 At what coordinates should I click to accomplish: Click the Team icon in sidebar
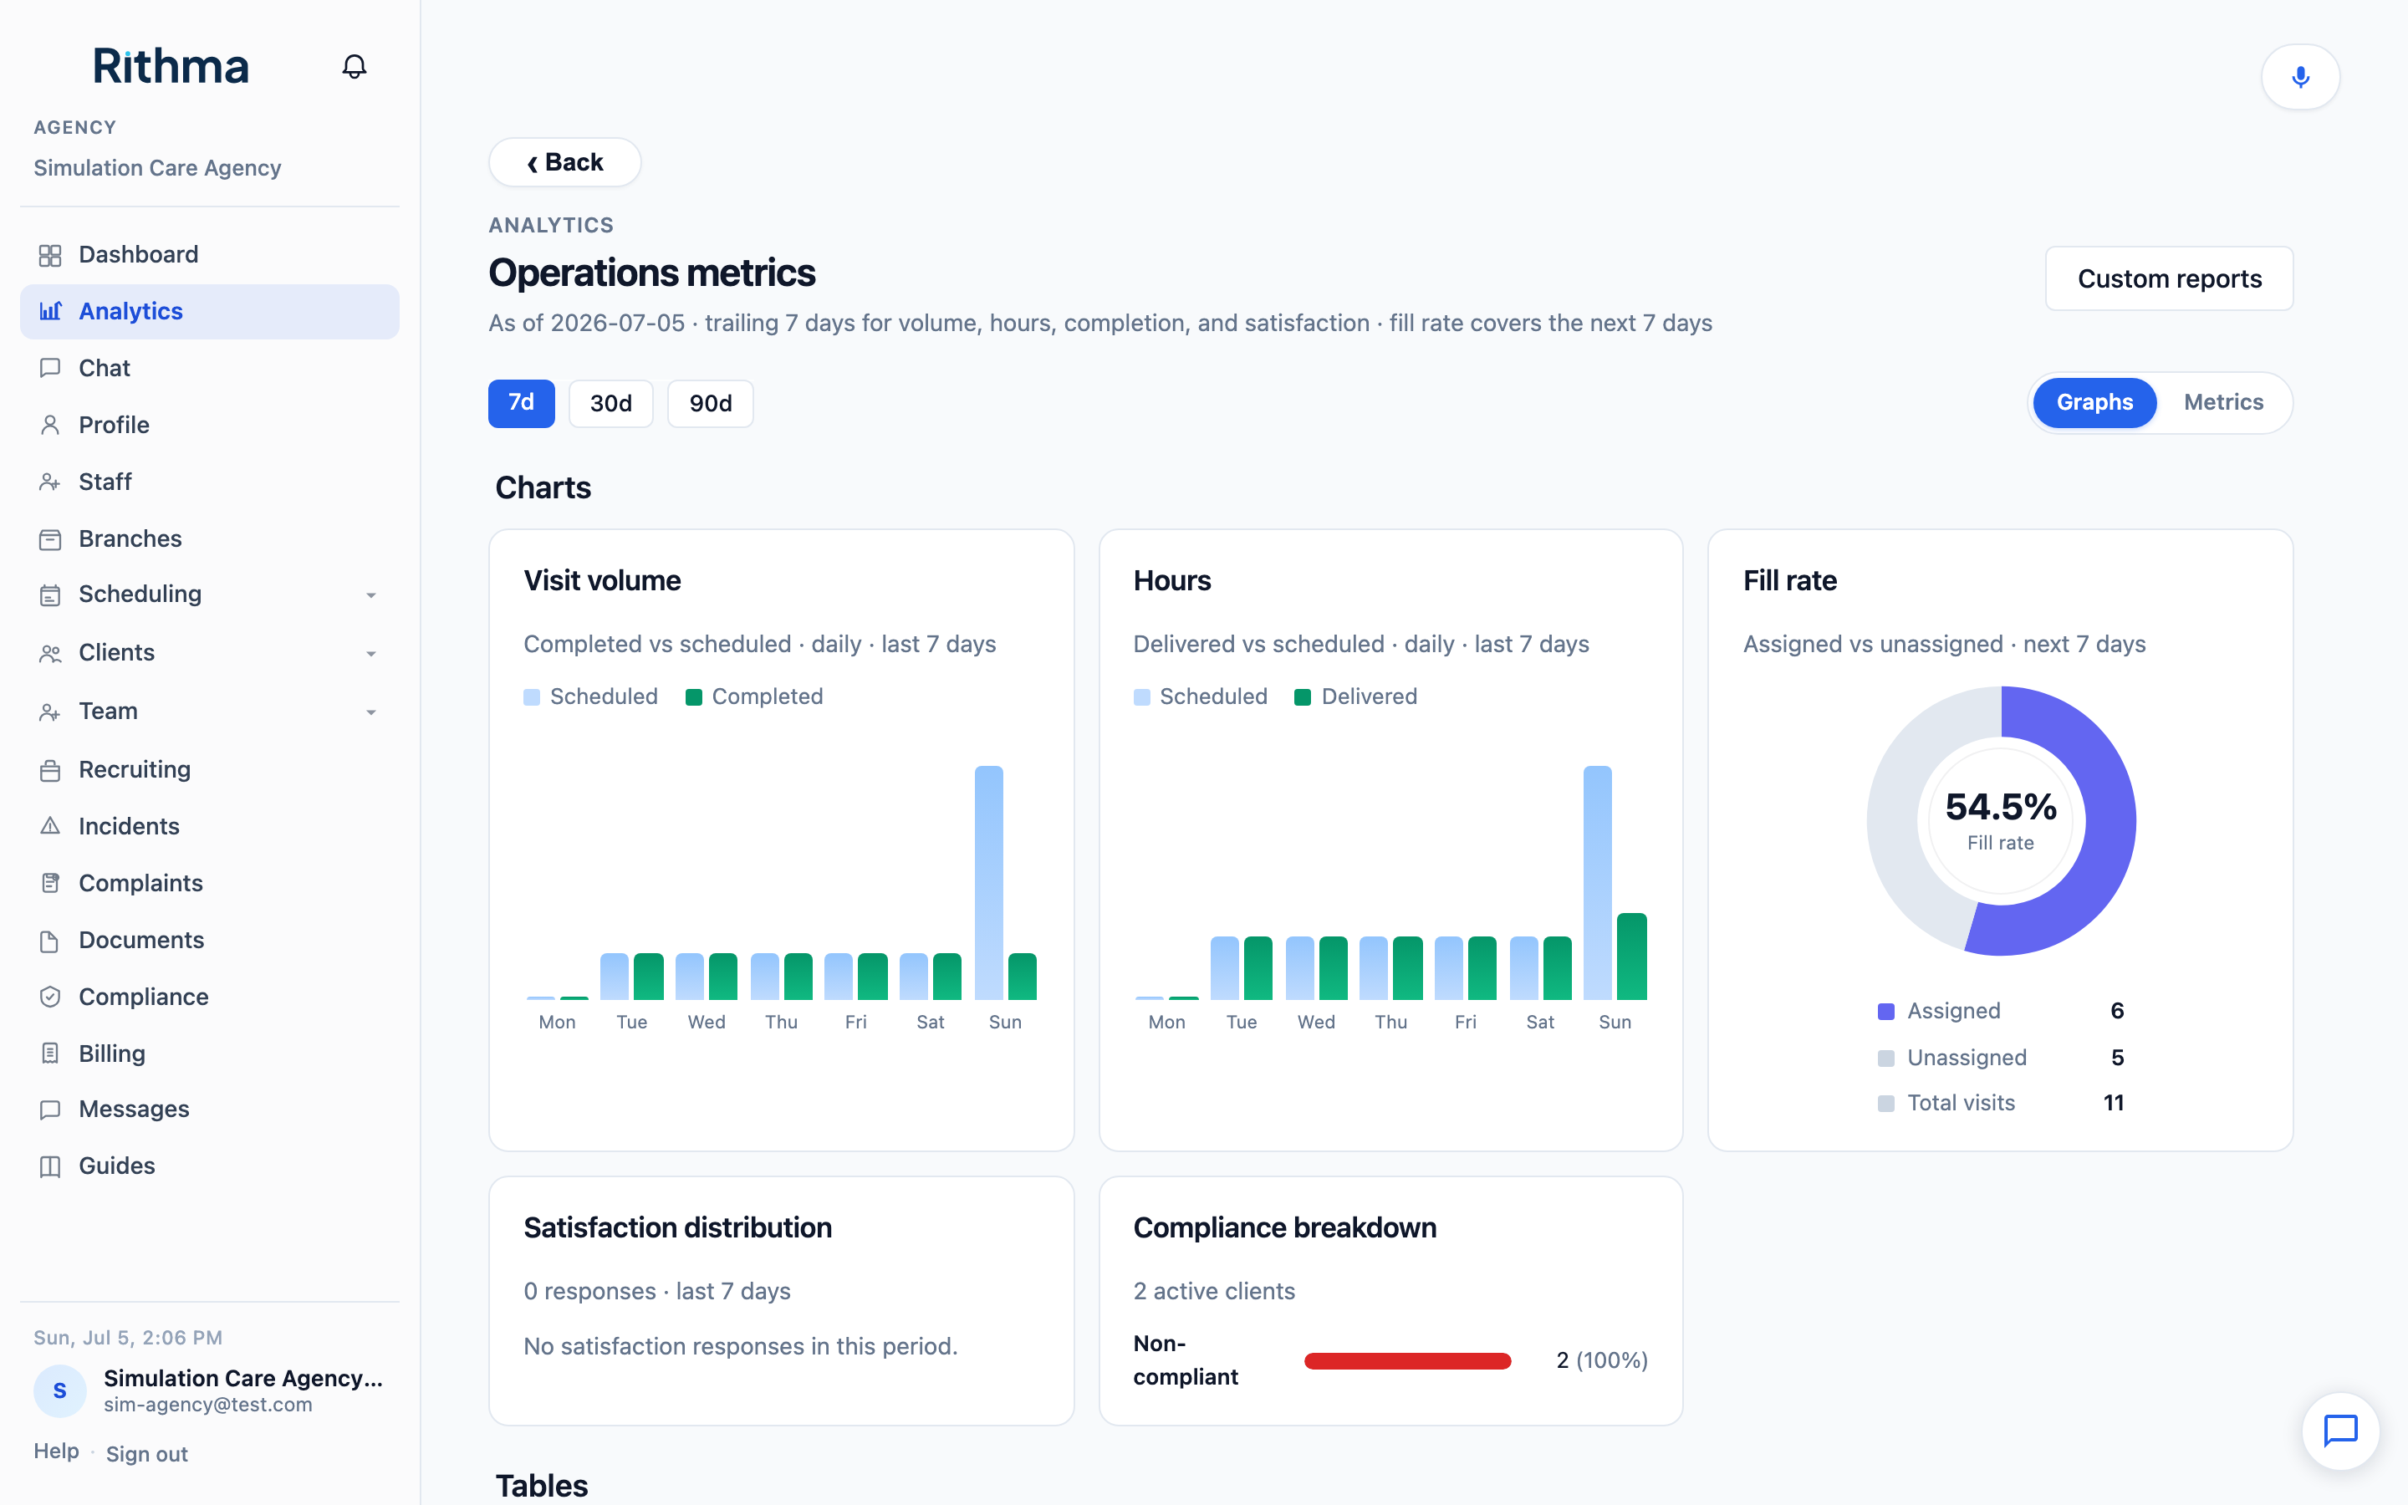tap(50, 712)
